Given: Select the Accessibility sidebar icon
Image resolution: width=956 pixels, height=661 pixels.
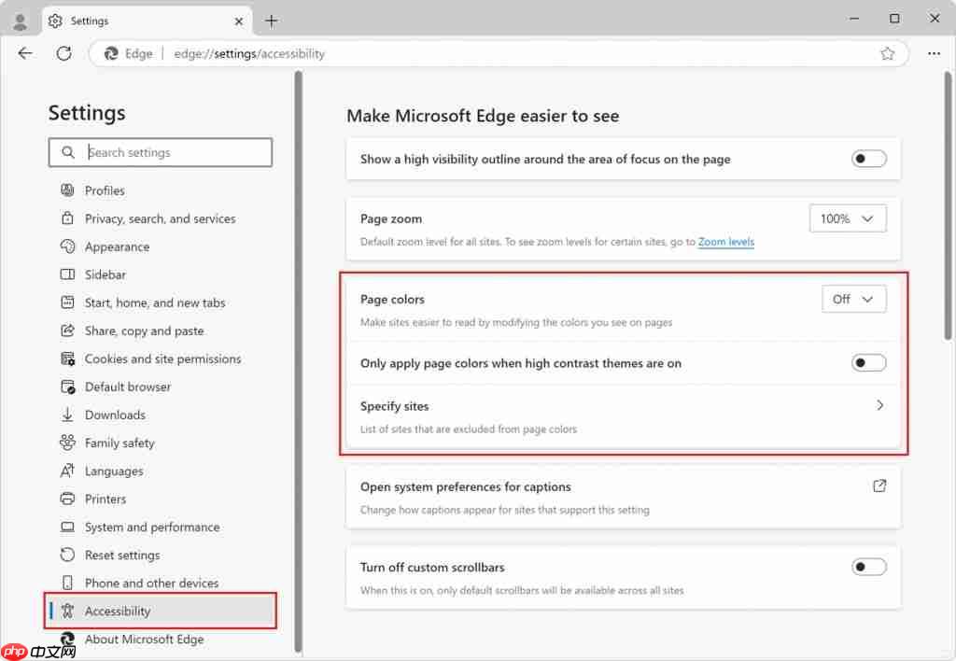Looking at the screenshot, I should 68,611.
